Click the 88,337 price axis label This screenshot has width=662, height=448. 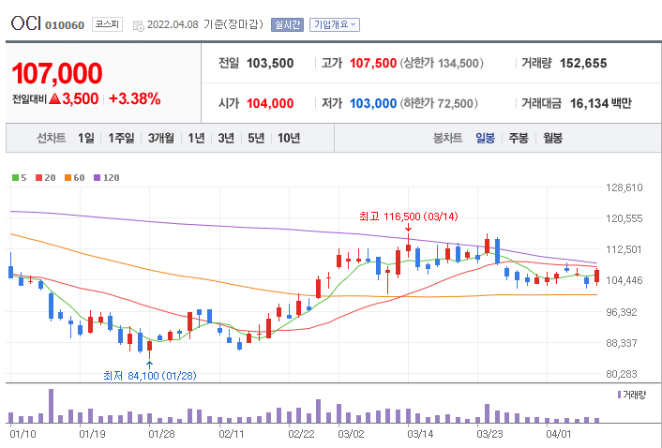pyautogui.click(x=622, y=343)
